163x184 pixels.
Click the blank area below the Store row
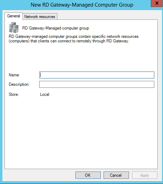[81, 132]
